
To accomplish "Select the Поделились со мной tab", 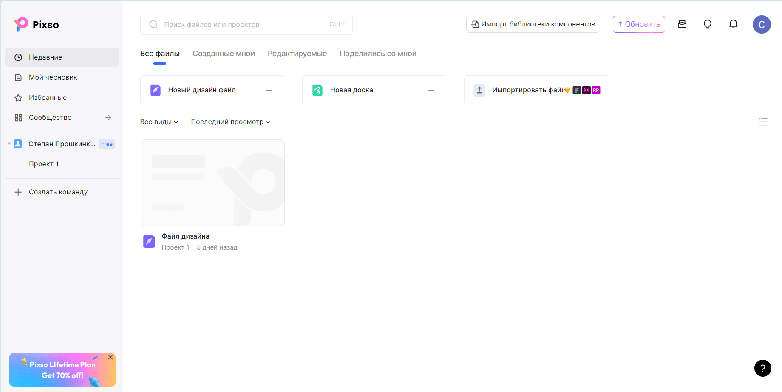I will (378, 54).
